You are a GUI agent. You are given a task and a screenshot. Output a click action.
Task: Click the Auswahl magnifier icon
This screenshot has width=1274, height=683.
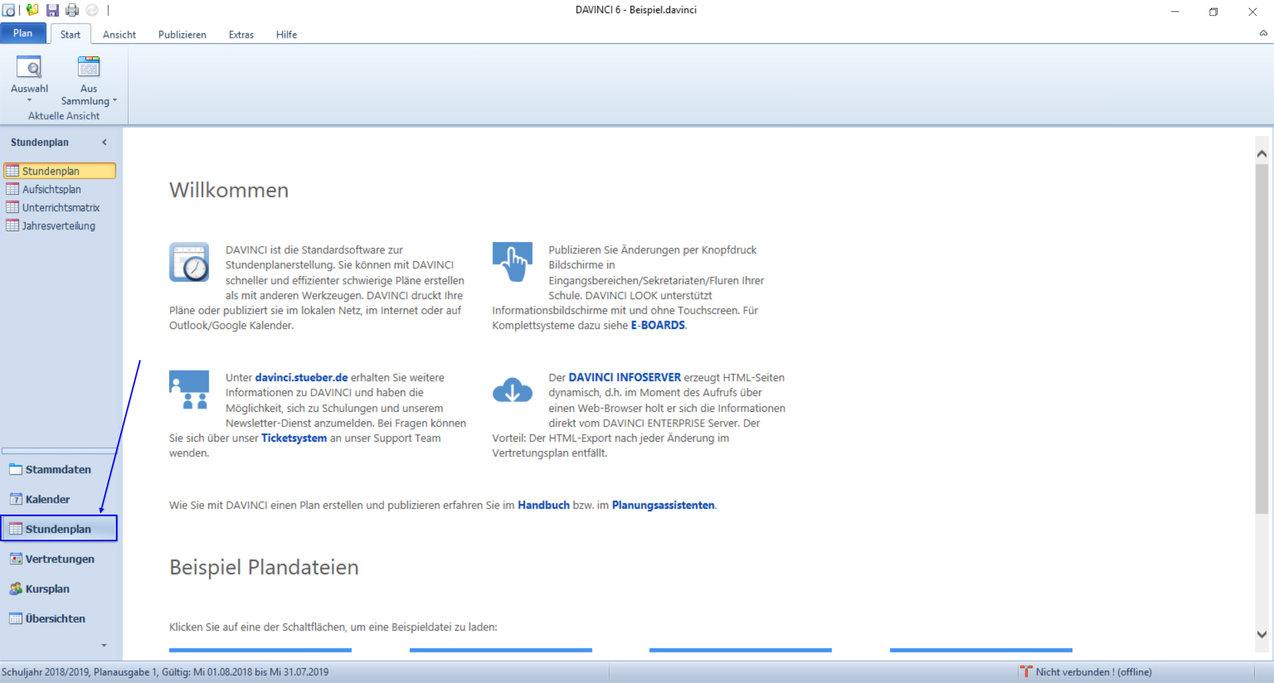pos(29,67)
